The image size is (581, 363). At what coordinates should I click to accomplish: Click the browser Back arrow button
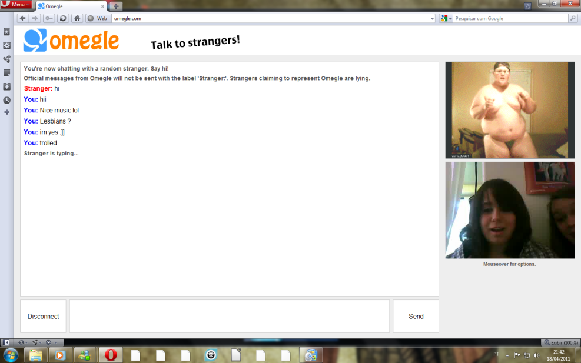point(22,18)
